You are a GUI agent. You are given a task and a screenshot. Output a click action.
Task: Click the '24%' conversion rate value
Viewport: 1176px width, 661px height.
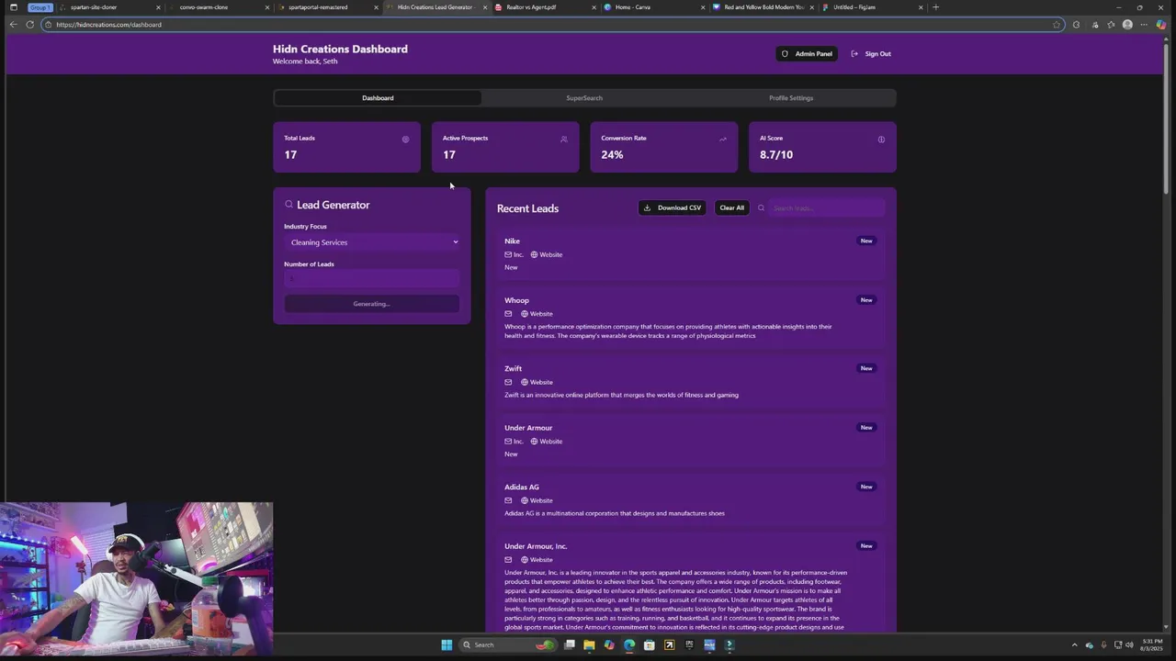coord(612,155)
